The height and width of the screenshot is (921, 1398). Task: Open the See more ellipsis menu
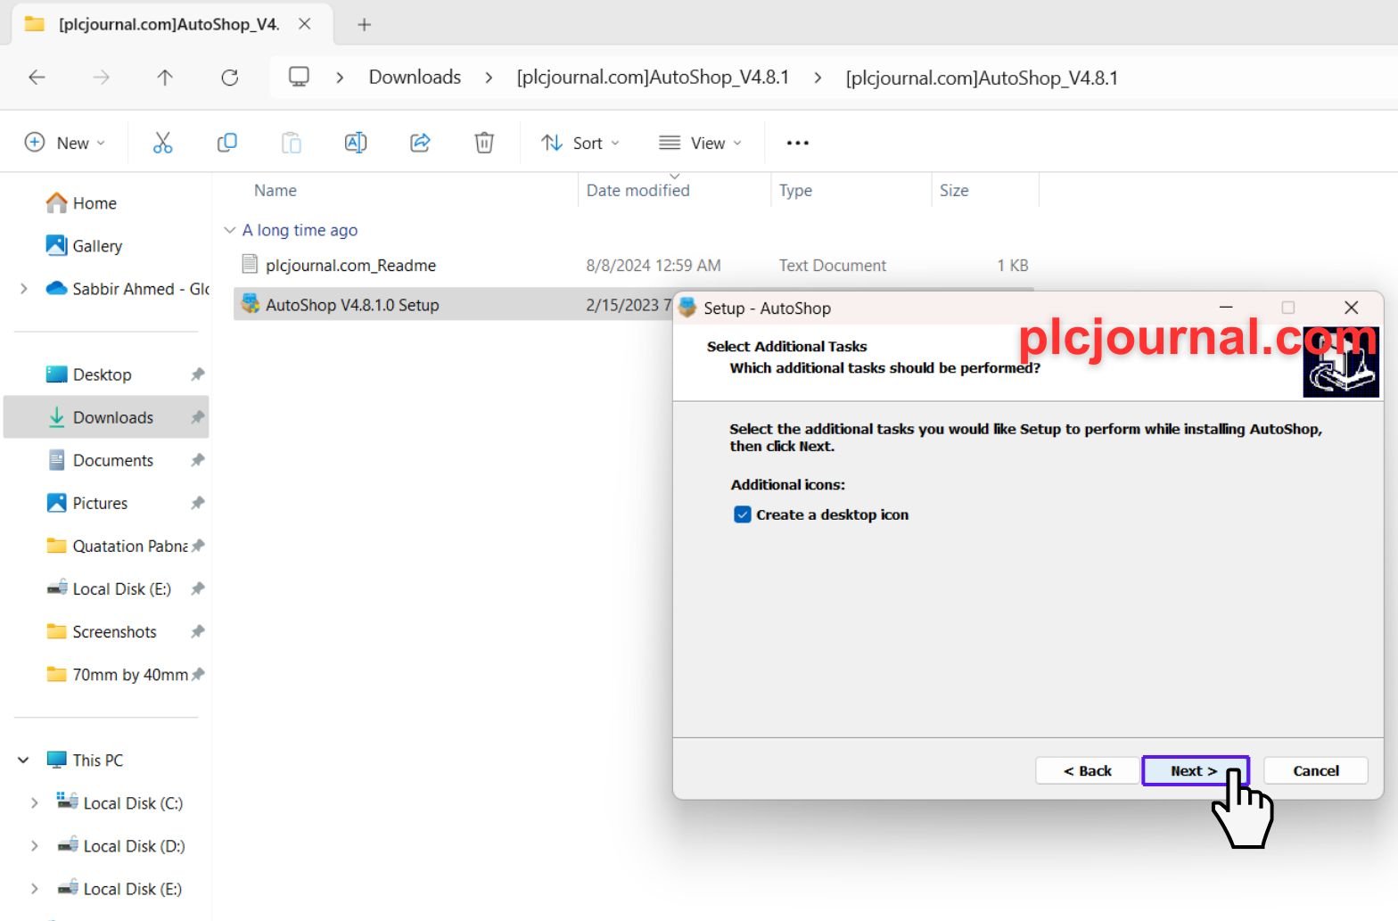[x=797, y=143]
